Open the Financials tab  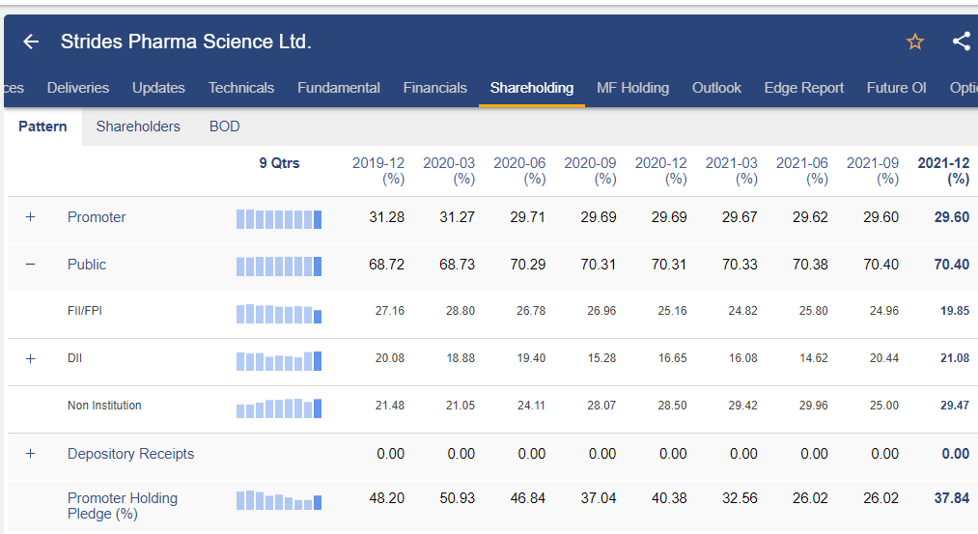coord(434,88)
